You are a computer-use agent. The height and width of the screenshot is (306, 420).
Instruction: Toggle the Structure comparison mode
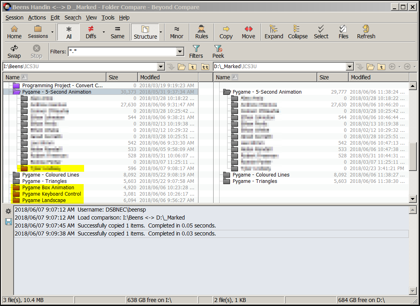145,32
